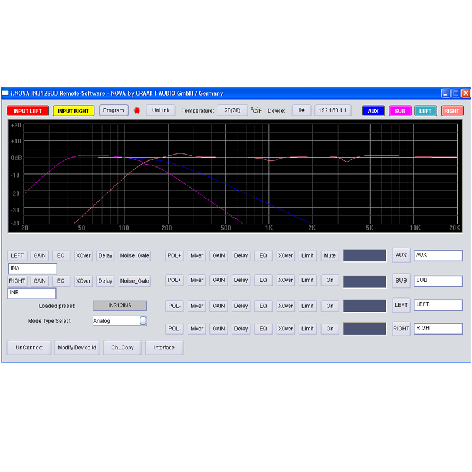Open XOver for the LEFT input

tap(83, 255)
